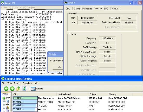Click the EVEREST up-level arrow icon
143x112 pixels.
coord(18,89)
